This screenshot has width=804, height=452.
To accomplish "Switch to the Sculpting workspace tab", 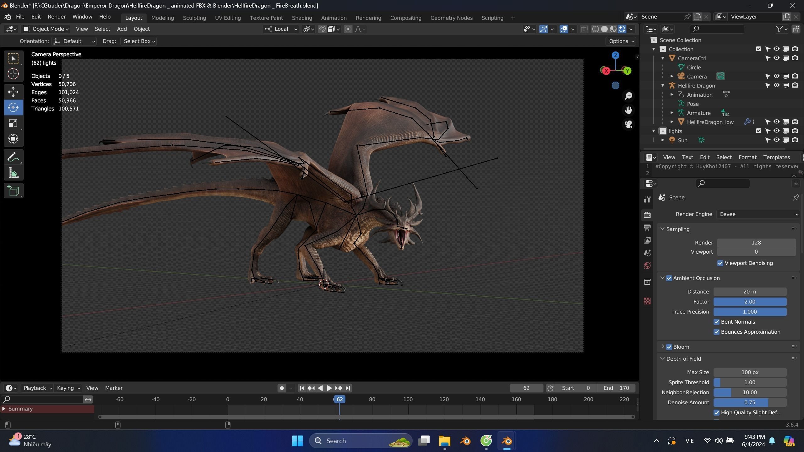I will (194, 18).
